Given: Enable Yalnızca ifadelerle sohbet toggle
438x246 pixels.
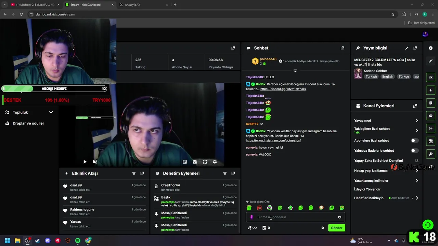Looking at the screenshot, I should click(x=414, y=150).
